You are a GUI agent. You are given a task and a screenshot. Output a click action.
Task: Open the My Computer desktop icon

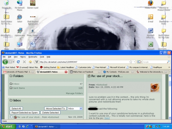click(19, 46)
